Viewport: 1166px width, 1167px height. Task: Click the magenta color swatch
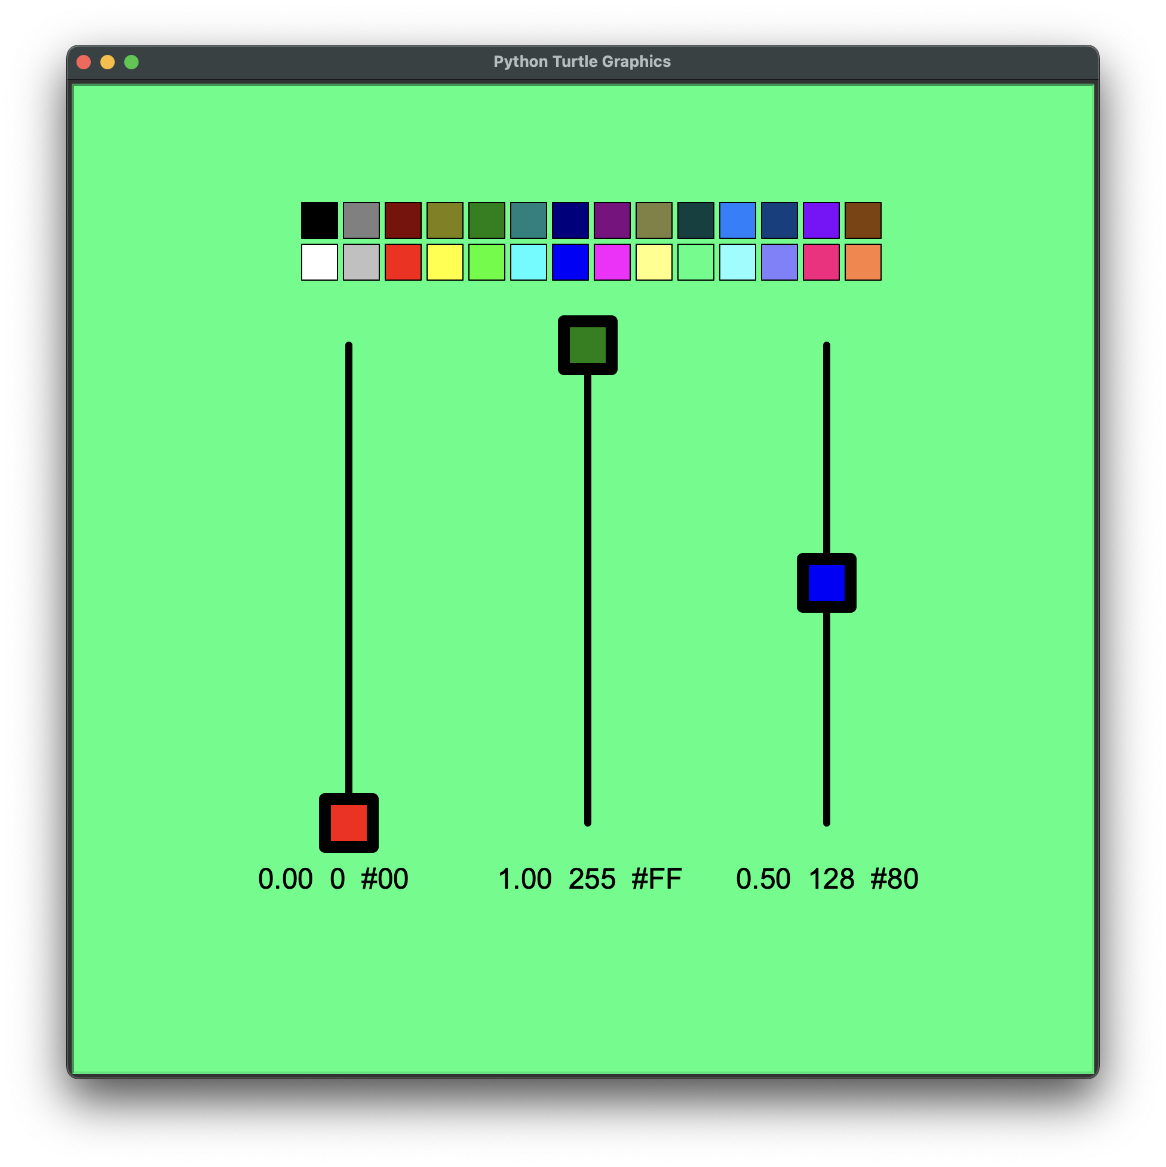pos(612,262)
